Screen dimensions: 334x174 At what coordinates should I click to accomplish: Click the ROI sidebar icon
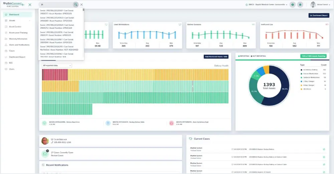pos(6,63)
